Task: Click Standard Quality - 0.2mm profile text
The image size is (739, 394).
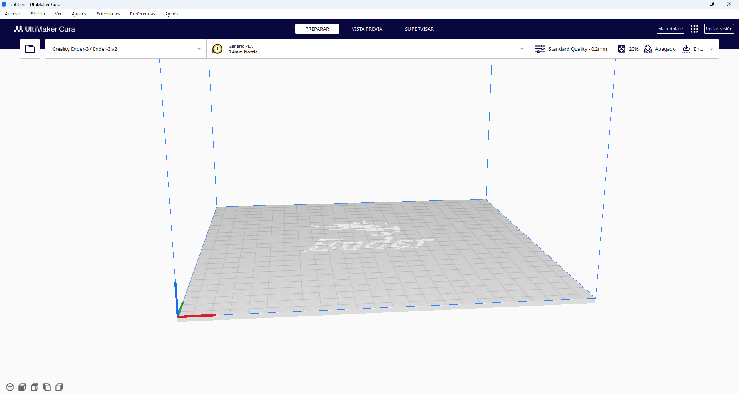Action: click(577, 49)
